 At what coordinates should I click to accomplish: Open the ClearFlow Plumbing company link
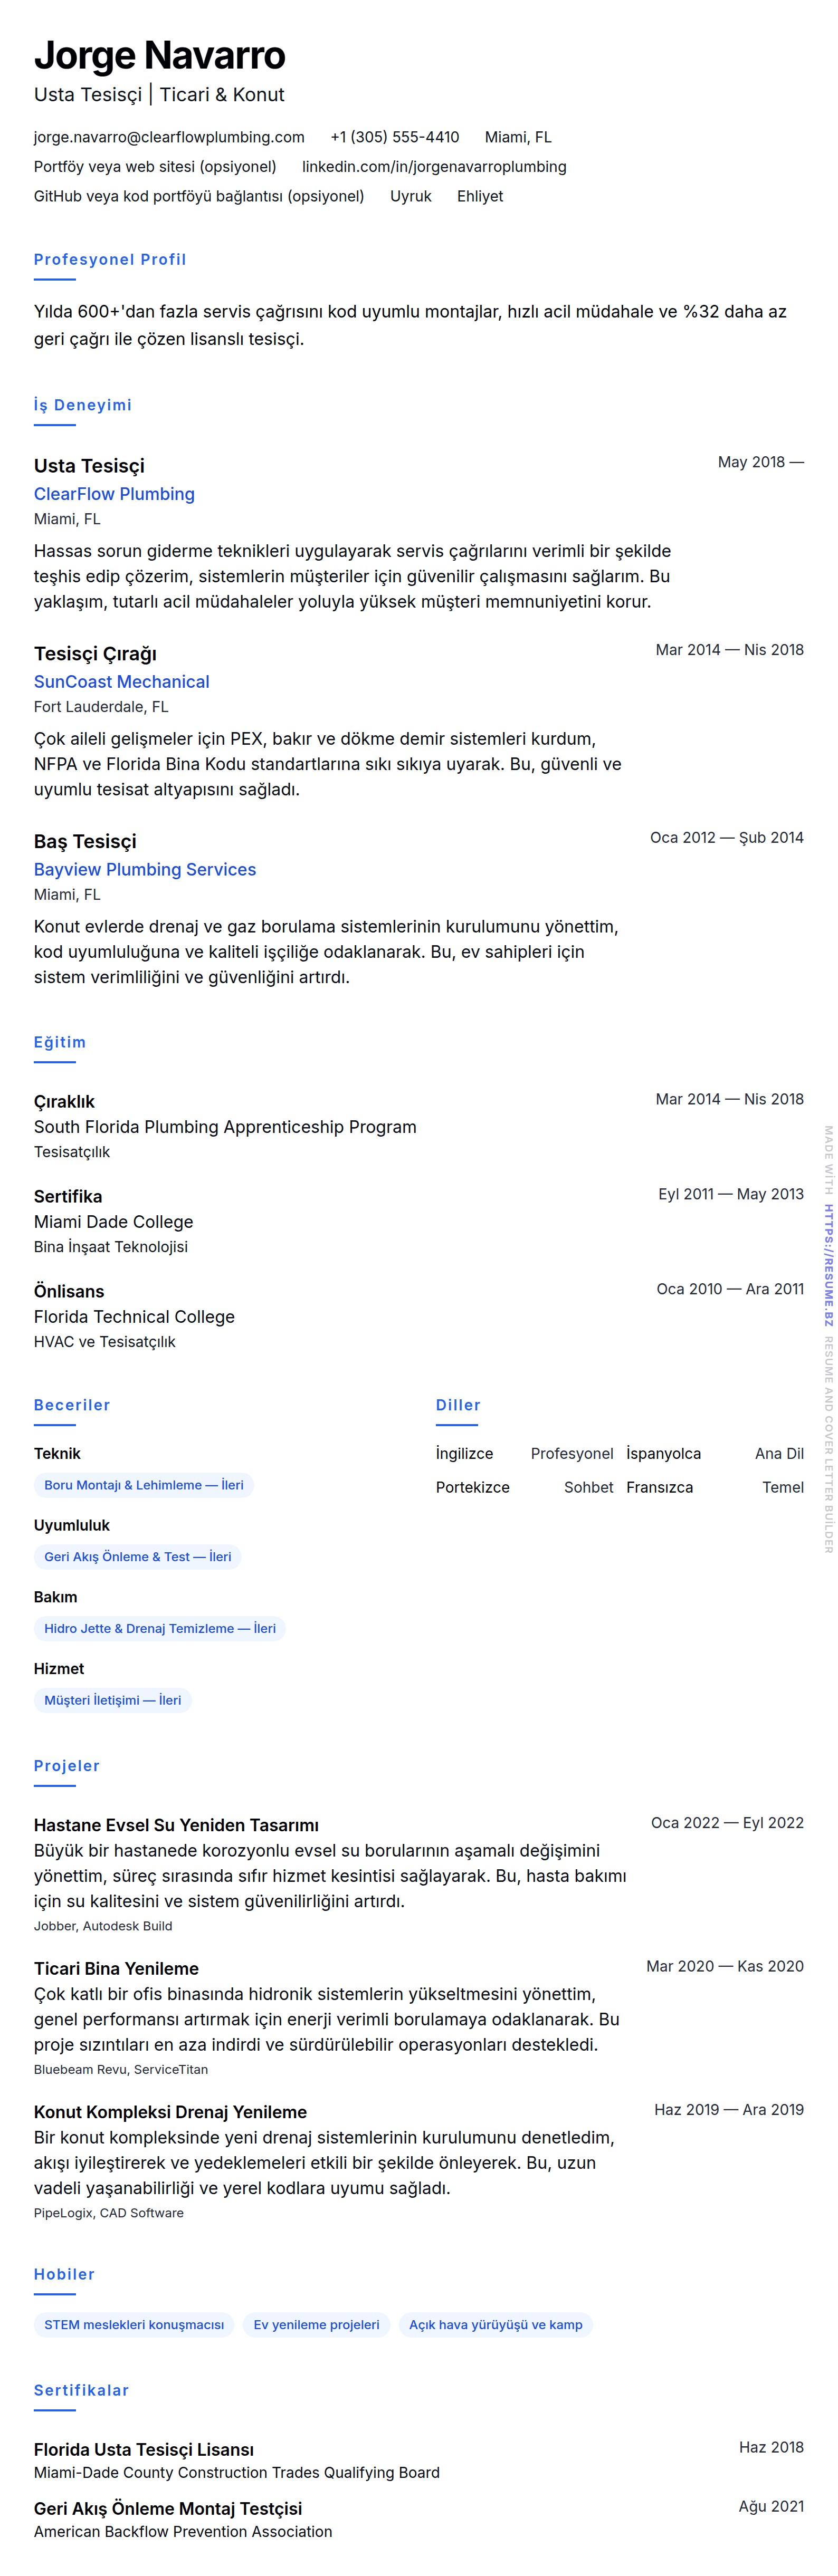(x=114, y=494)
